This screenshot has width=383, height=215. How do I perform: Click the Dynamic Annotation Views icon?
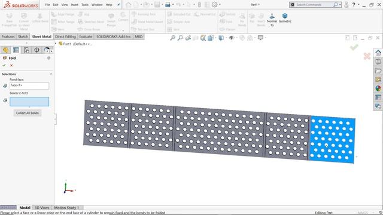pyautogui.click(x=203, y=38)
